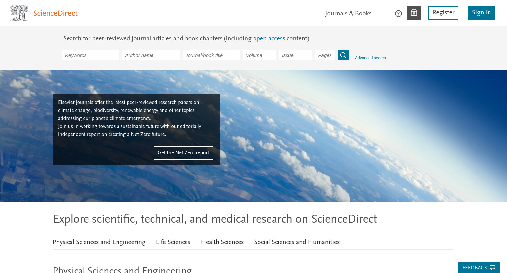The image size is (507, 273).
Task: Focus the Keywords search field
Action: (91, 55)
